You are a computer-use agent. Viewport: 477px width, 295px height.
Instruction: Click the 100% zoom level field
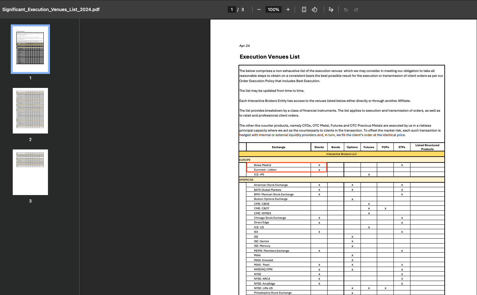273,10
